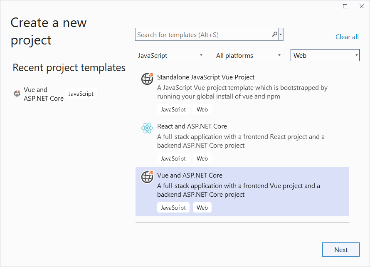The height and width of the screenshot is (267, 370).
Task: Click Web tag under React and ASP.NET Core
Action: (x=202, y=158)
